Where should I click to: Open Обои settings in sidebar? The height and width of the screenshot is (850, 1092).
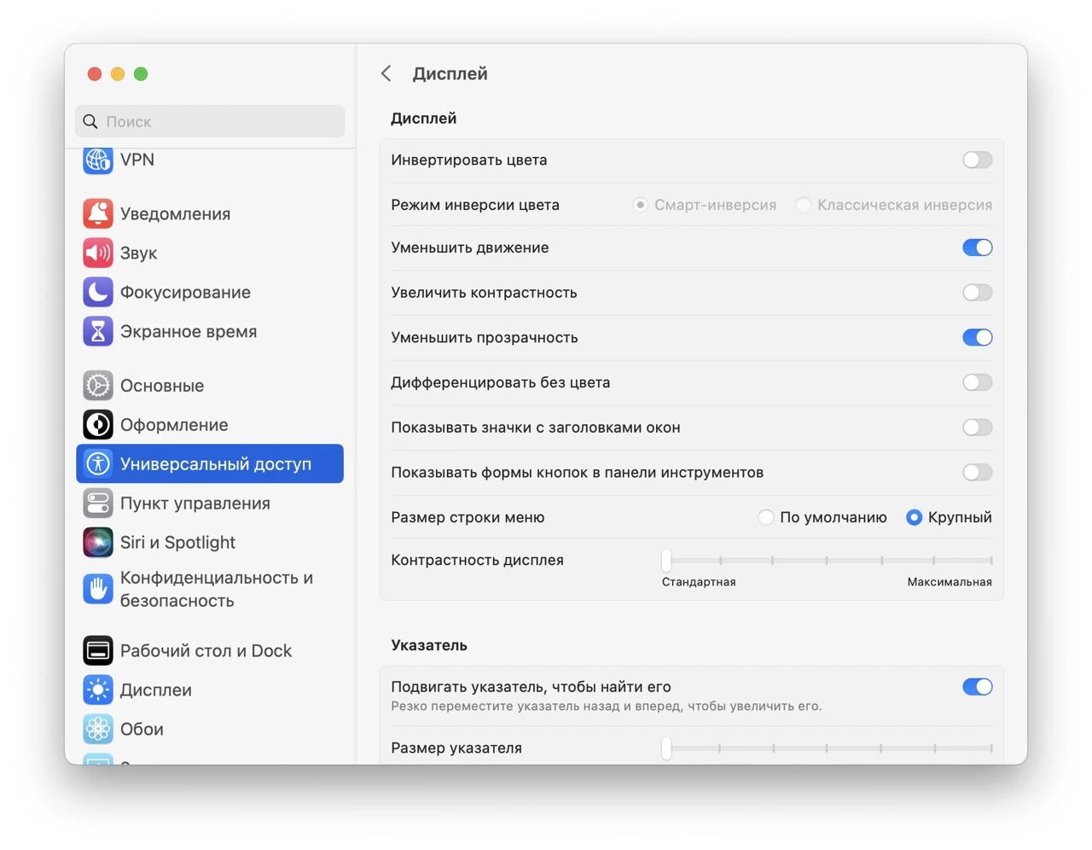tap(142, 728)
